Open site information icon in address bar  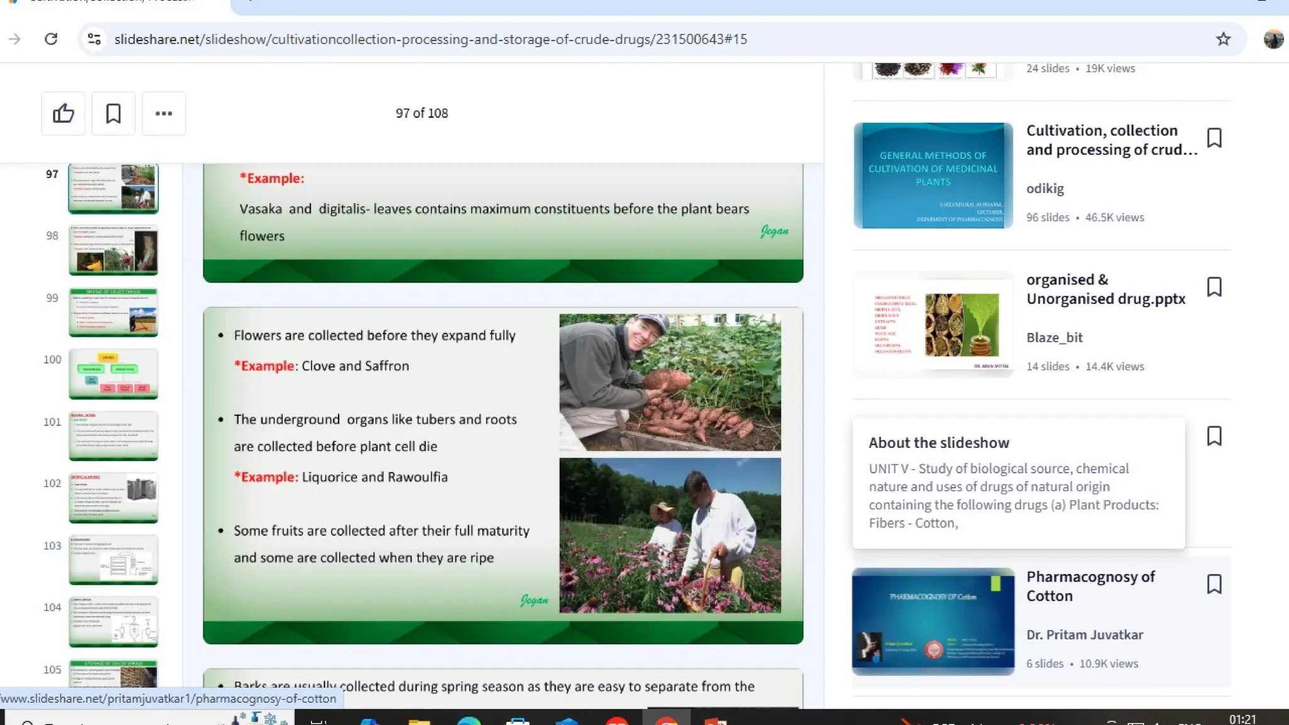94,39
